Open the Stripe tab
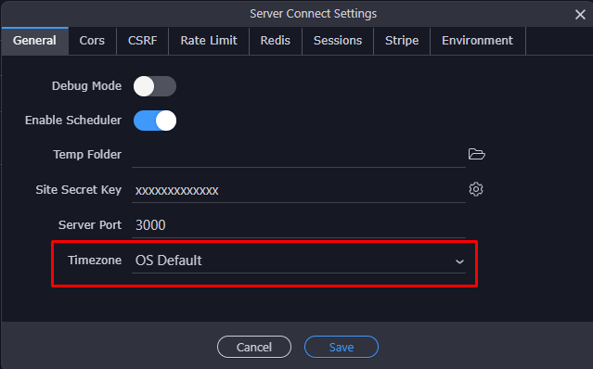This screenshot has width=593, height=369. [402, 41]
